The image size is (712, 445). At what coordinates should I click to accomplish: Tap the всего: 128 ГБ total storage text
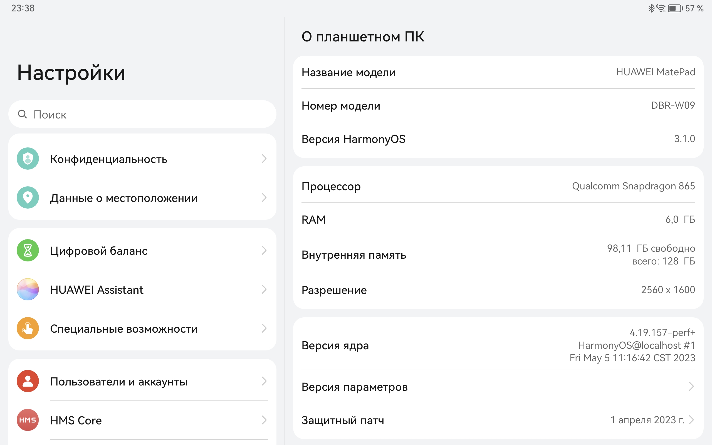[663, 261]
